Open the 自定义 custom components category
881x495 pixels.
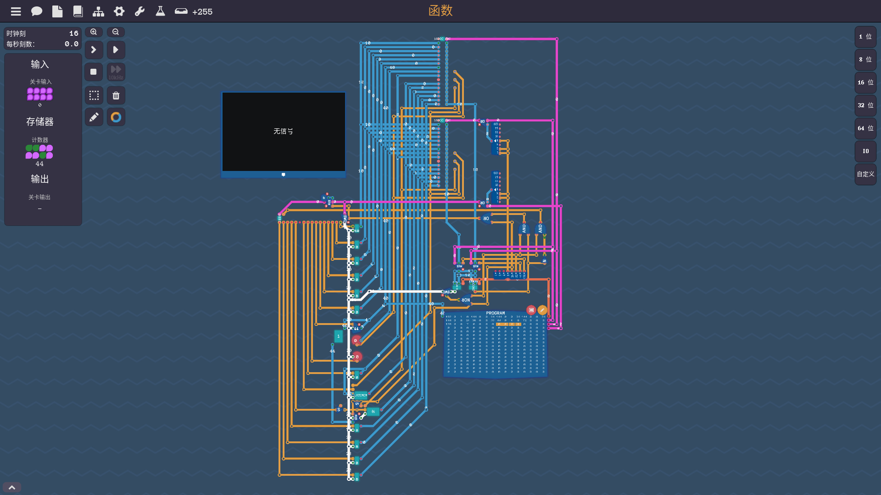(x=865, y=174)
